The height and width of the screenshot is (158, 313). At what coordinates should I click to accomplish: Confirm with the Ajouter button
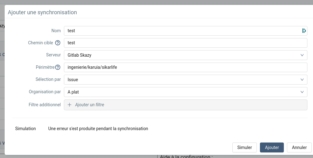[272, 147]
